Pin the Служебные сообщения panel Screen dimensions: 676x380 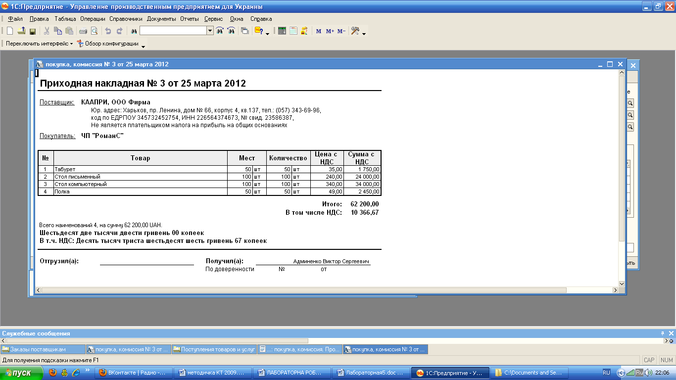[663, 333]
